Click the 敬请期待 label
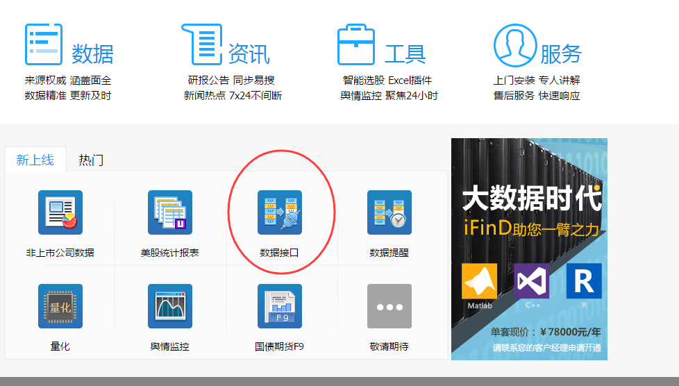The height and width of the screenshot is (386, 679). pyautogui.click(x=389, y=346)
